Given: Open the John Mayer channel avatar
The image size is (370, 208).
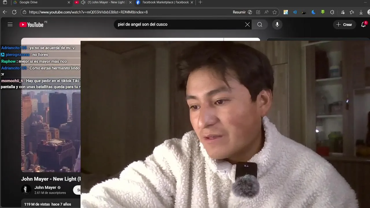Looking at the screenshot, I should 26,190.
